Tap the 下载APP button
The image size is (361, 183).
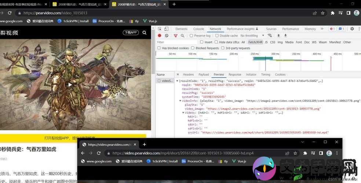[131, 33]
